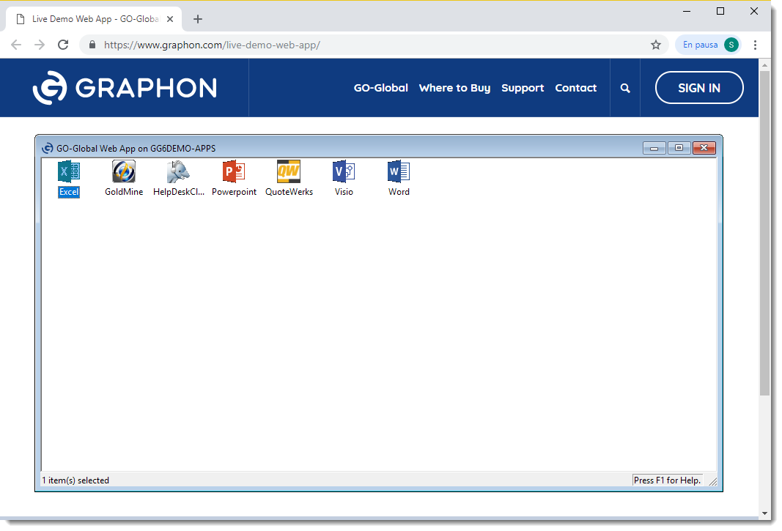This screenshot has height=531, width=782.
Task: Click the 'Press F1 for Help.' status text
Action: (x=667, y=480)
